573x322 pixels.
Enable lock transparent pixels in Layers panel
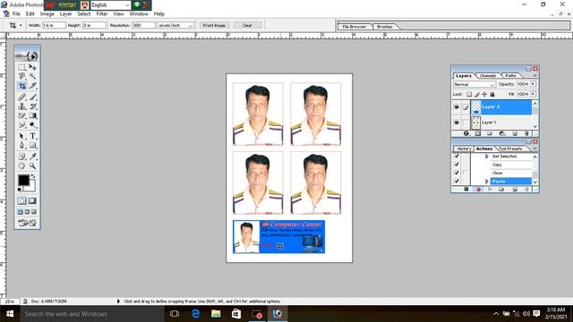(x=469, y=94)
